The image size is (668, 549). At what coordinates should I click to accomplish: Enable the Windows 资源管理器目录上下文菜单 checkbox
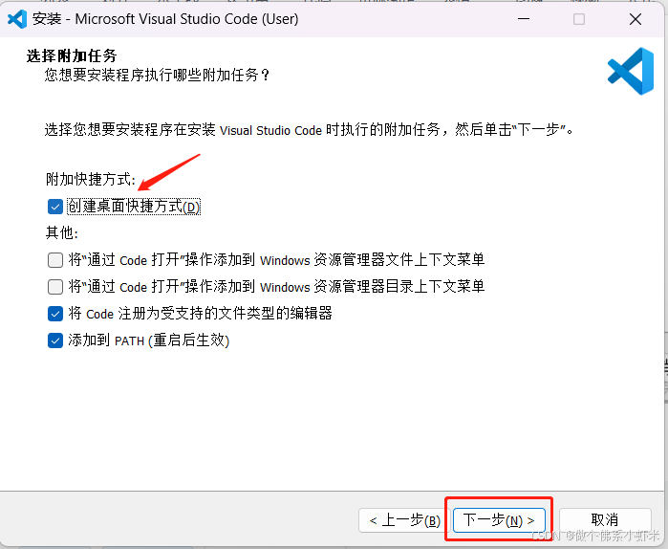55,287
